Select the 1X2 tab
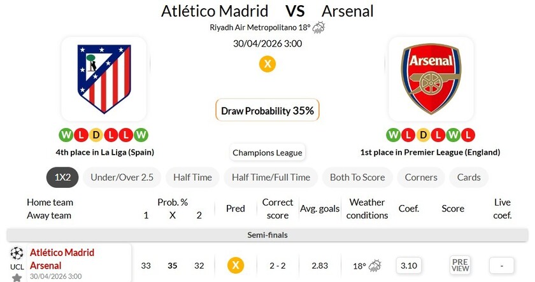535x282 pixels. click(x=62, y=178)
